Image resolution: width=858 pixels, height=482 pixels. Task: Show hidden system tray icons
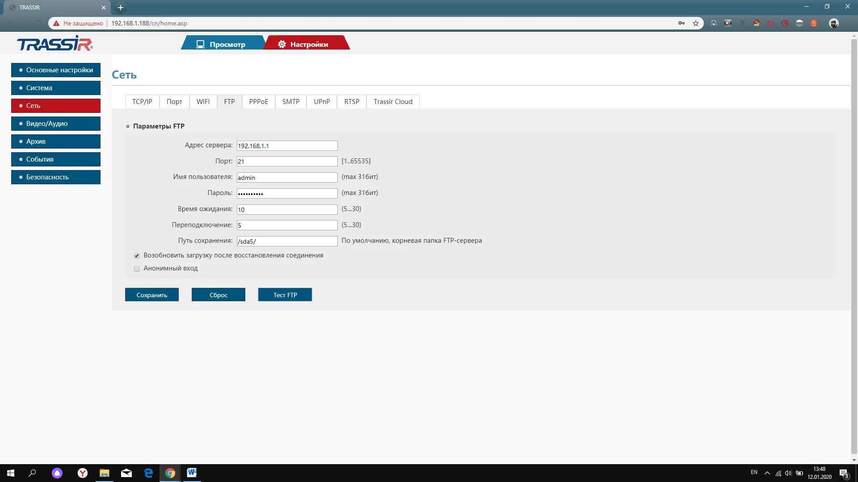(767, 473)
